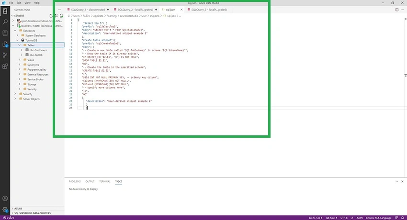Expand the Synonyms folder
This screenshot has width=407, height=220.
[20, 65]
